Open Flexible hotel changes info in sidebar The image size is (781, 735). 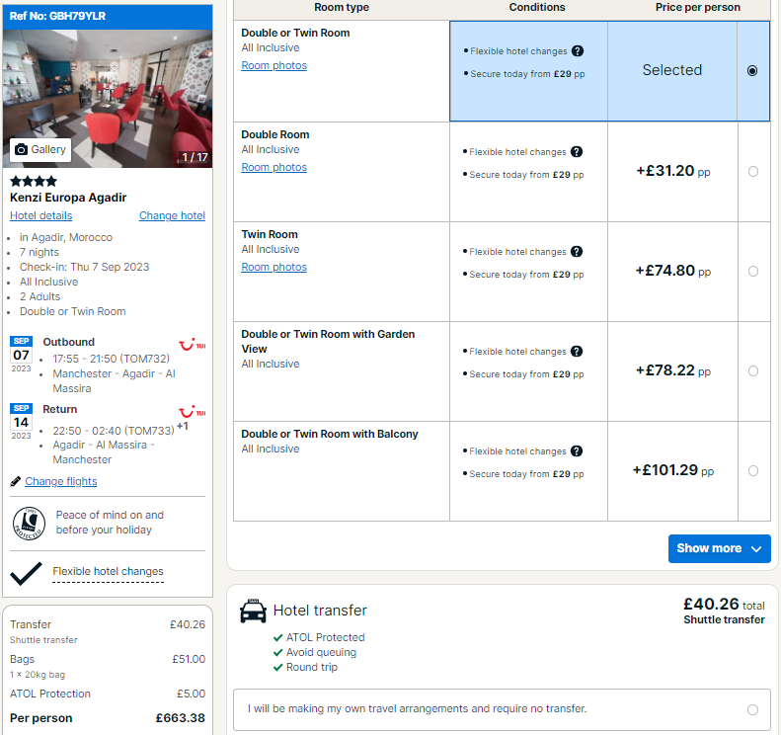tap(108, 571)
